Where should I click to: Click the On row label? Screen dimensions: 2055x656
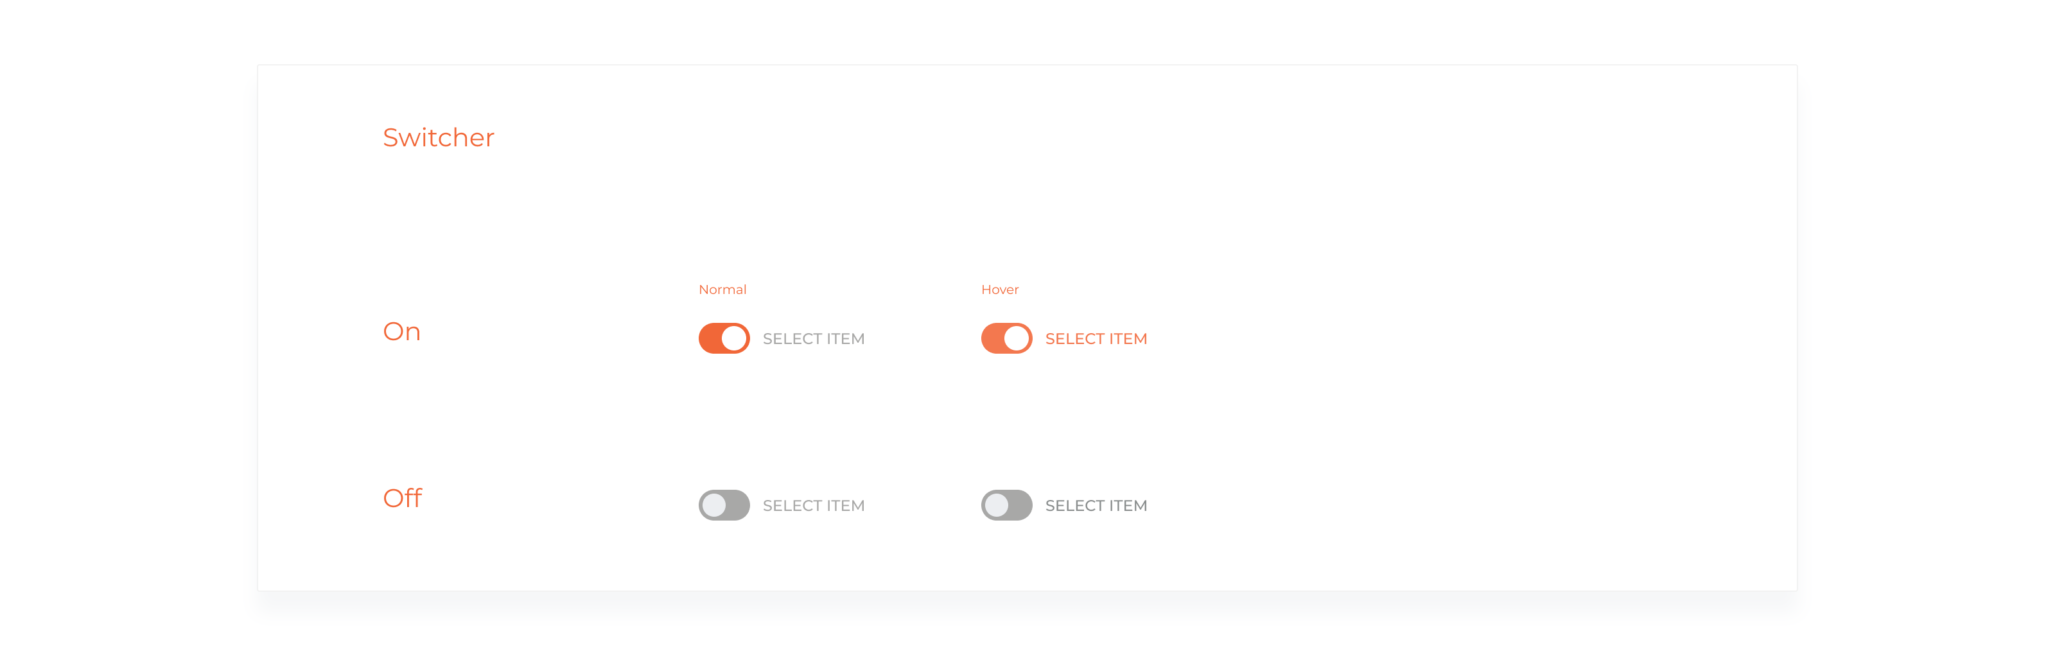click(x=401, y=332)
